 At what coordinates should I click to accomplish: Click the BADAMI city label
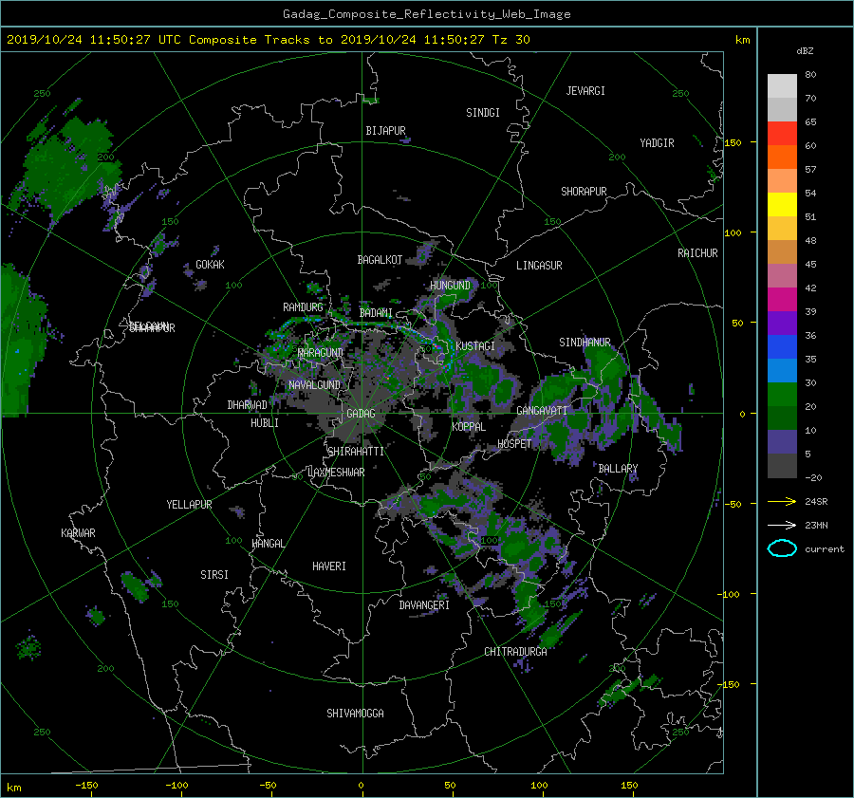tap(376, 313)
